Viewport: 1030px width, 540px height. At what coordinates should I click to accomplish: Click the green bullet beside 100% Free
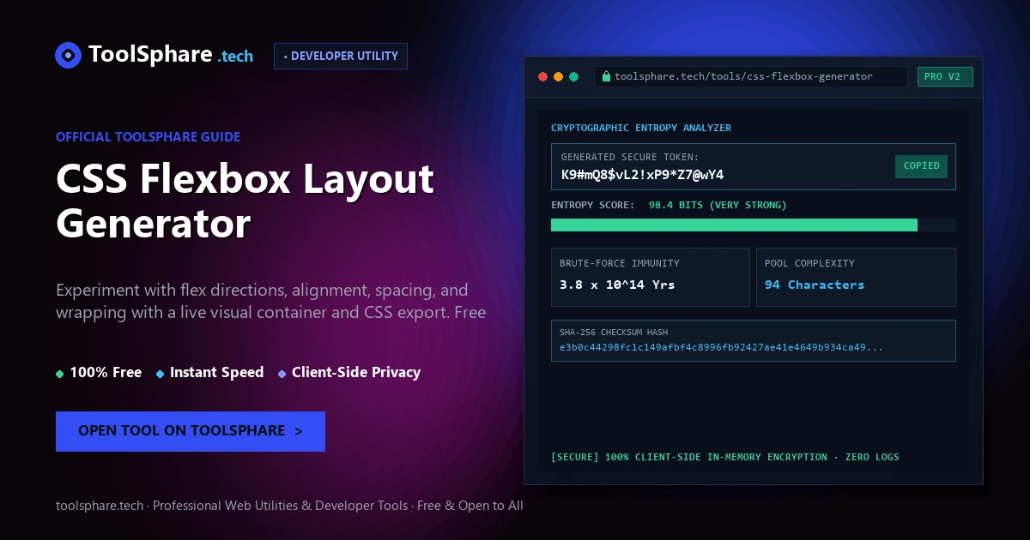(60, 374)
